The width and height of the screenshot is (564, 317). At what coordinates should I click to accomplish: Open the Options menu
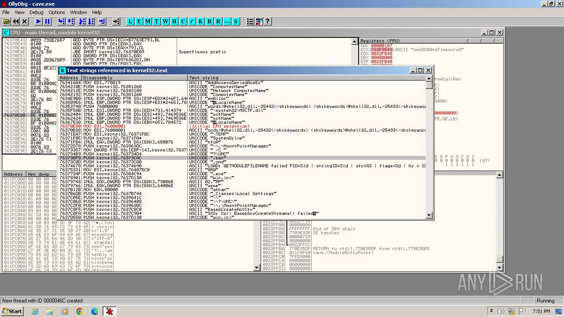(x=56, y=12)
